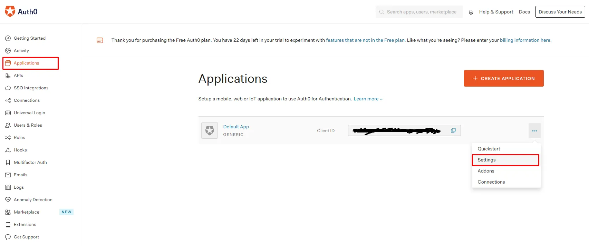Open Anomaly Detection from sidebar
This screenshot has width=589, height=246.
pos(33,200)
